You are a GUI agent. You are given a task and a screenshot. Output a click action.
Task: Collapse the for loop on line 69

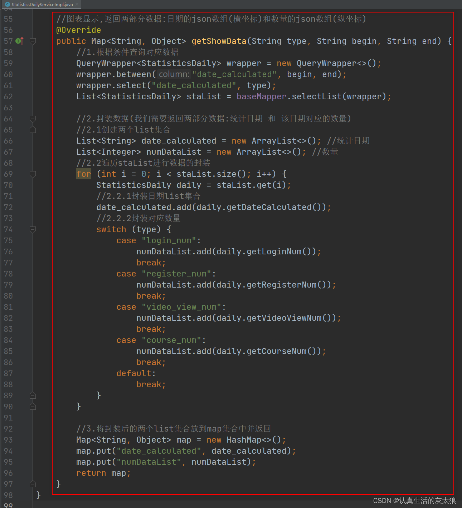tap(33, 174)
